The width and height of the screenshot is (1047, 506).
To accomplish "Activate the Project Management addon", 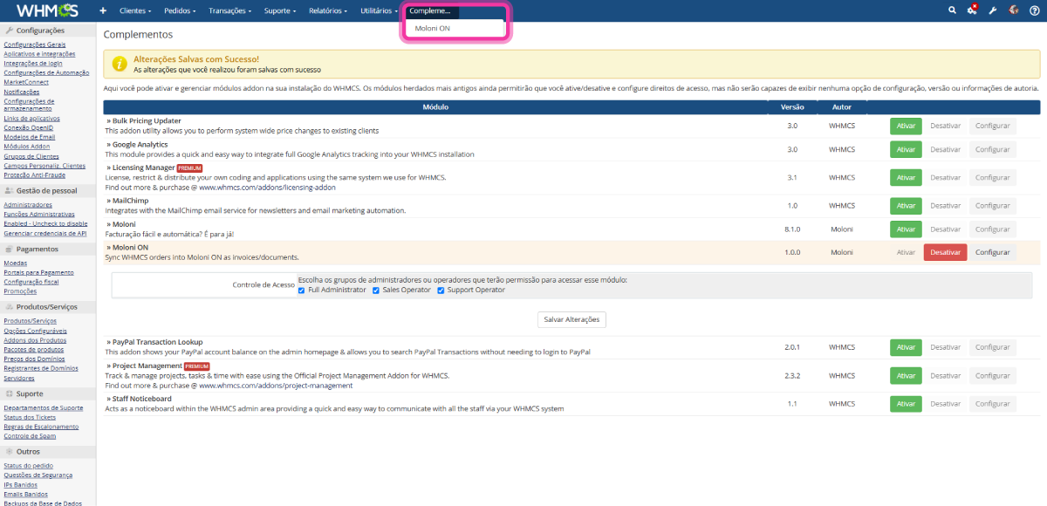I will [x=906, y=375].
